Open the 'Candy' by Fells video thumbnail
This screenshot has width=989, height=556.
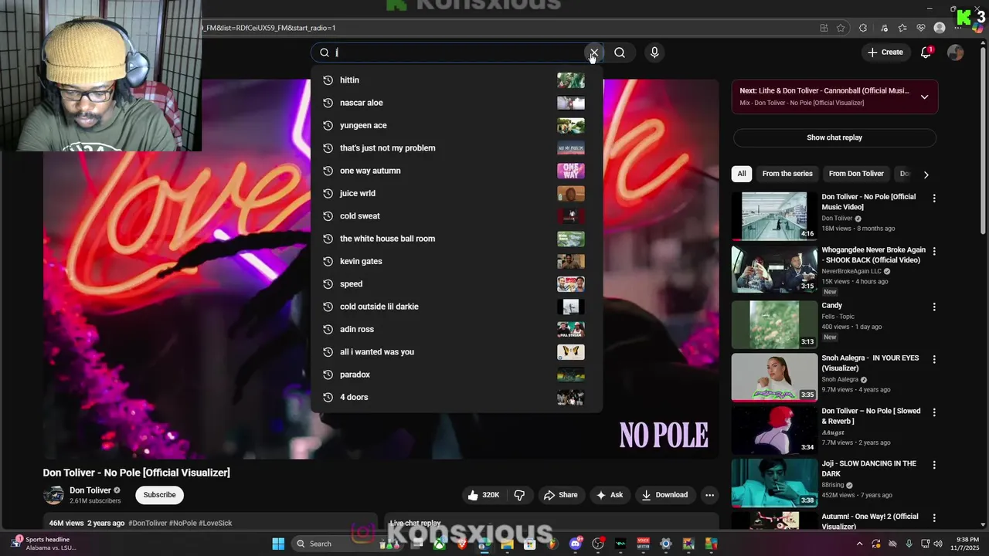774,324
